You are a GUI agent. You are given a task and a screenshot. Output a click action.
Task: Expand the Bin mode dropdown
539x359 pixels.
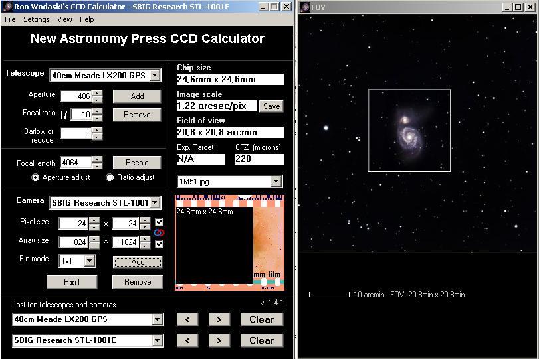click(89, 261)
